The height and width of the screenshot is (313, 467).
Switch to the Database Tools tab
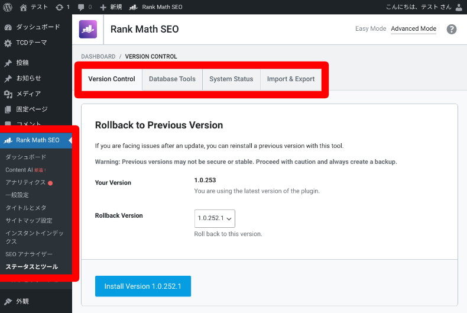172,79
